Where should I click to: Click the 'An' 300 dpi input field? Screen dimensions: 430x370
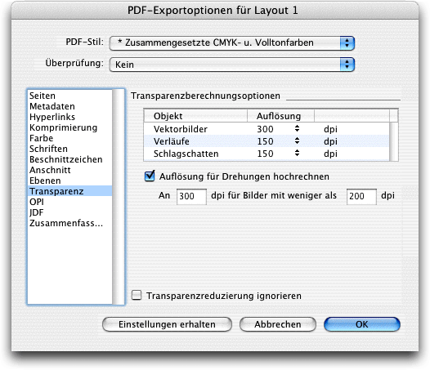pos(191,197)
